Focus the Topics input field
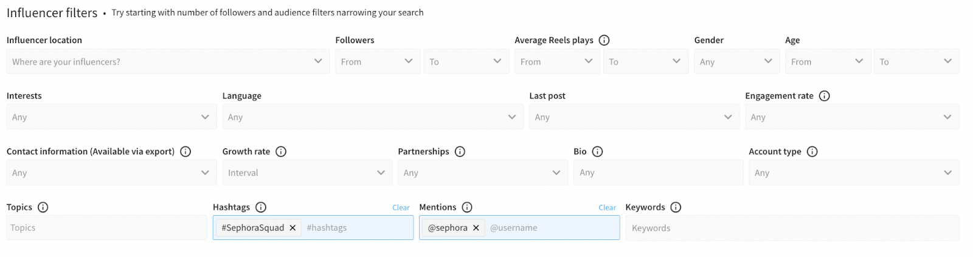Screen dimensions: 973x257 106,228
